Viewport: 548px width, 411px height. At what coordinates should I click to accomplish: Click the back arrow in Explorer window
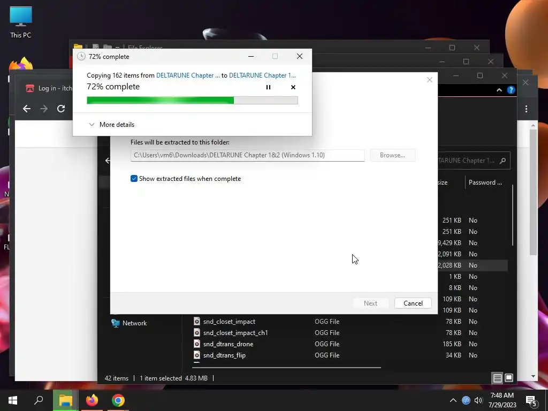107,161
